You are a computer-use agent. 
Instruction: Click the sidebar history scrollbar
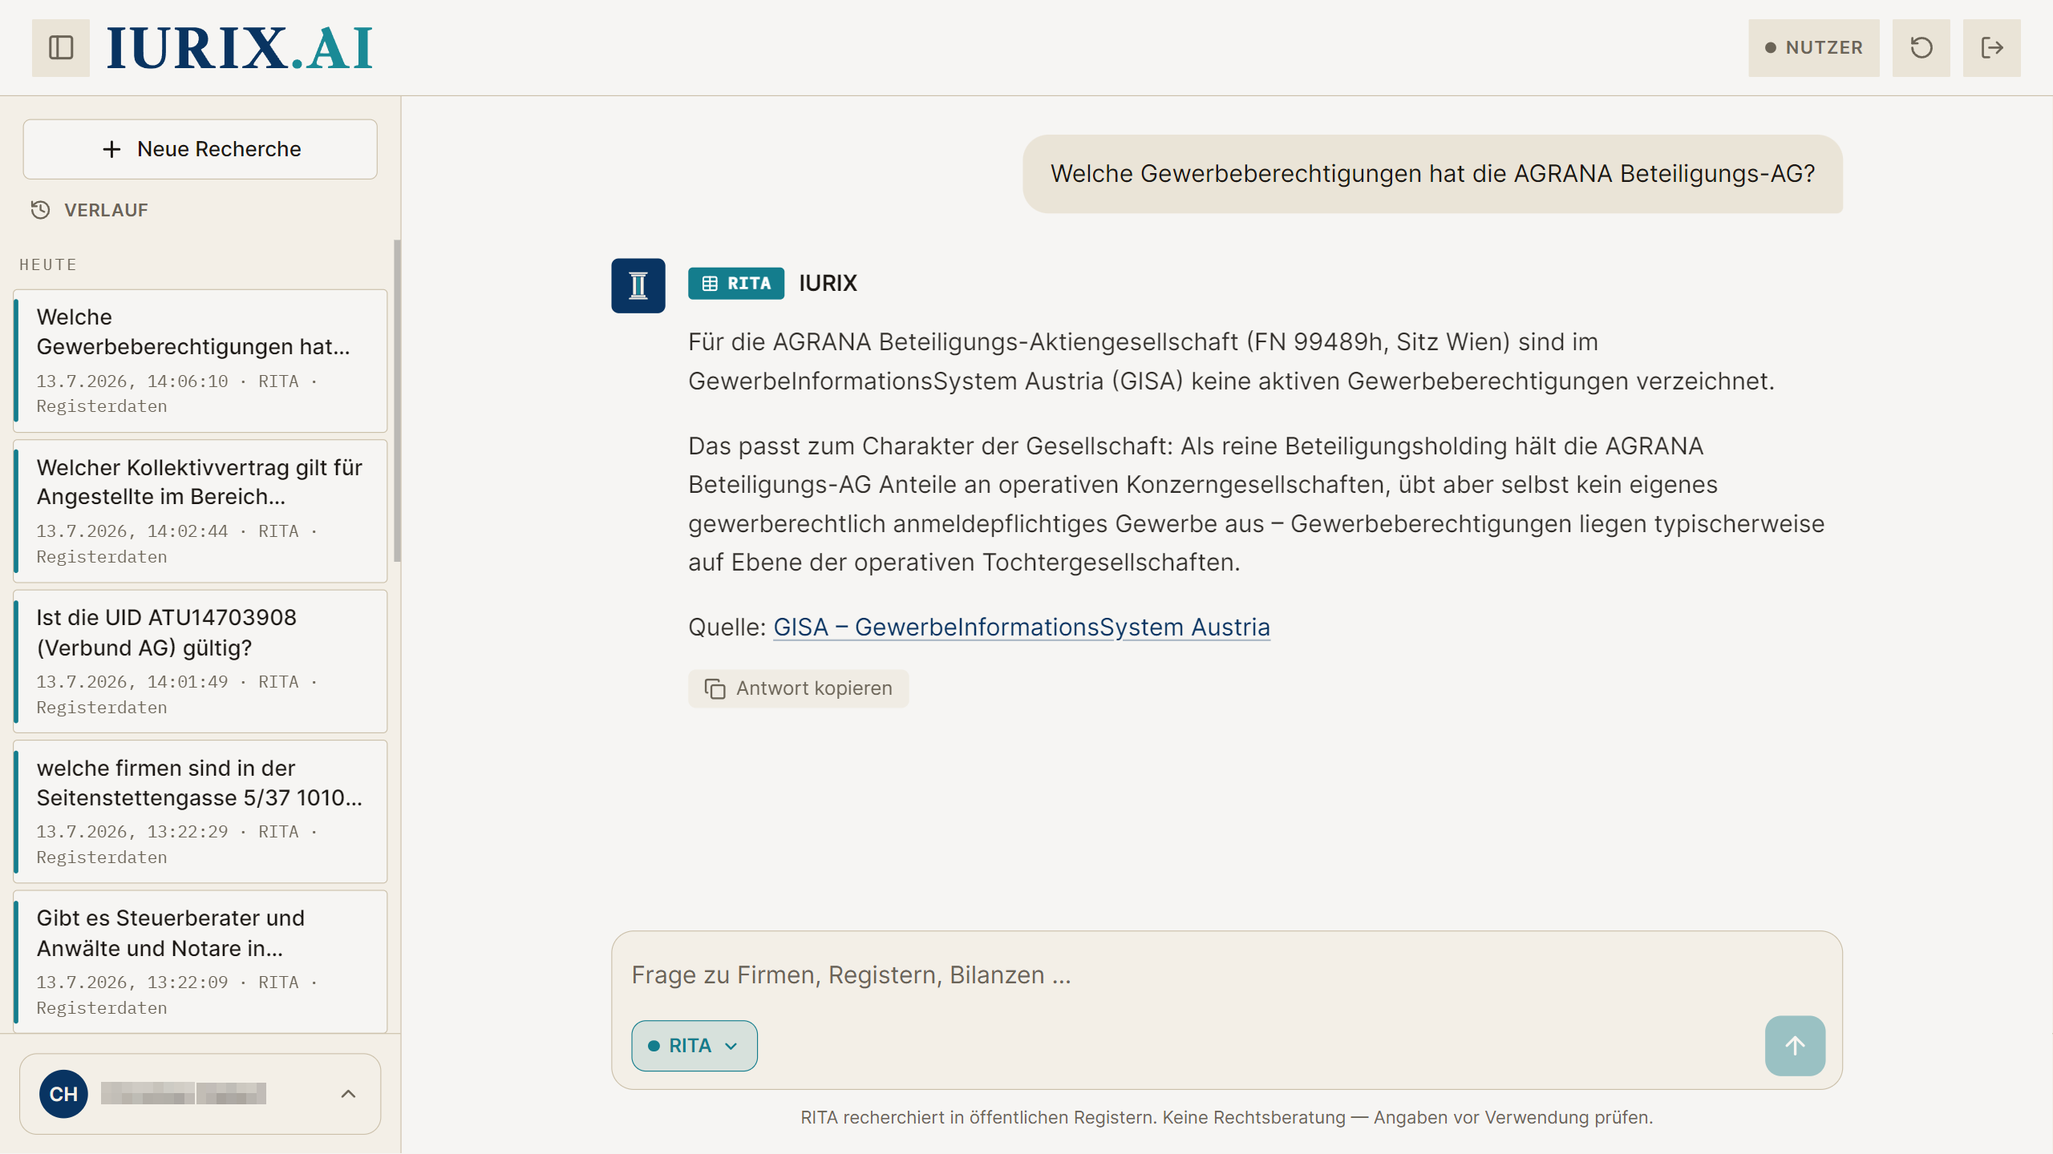coord(396,401)
